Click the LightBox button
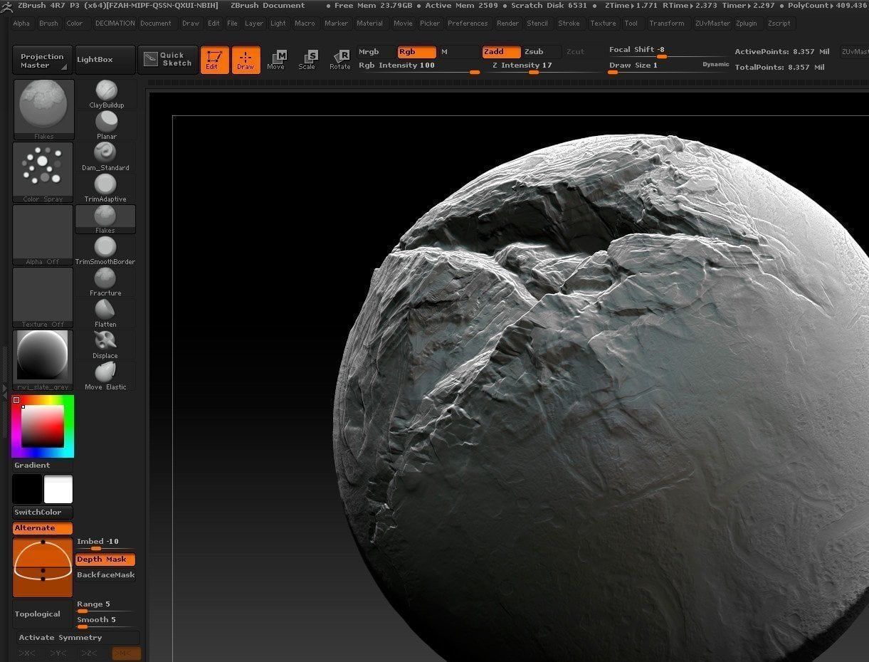 pos(105,60)
